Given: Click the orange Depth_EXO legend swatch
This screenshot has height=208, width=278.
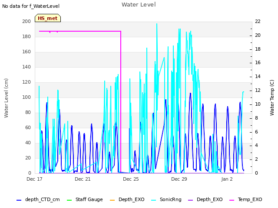Looking at the screenshot, I should coord(113,200).
